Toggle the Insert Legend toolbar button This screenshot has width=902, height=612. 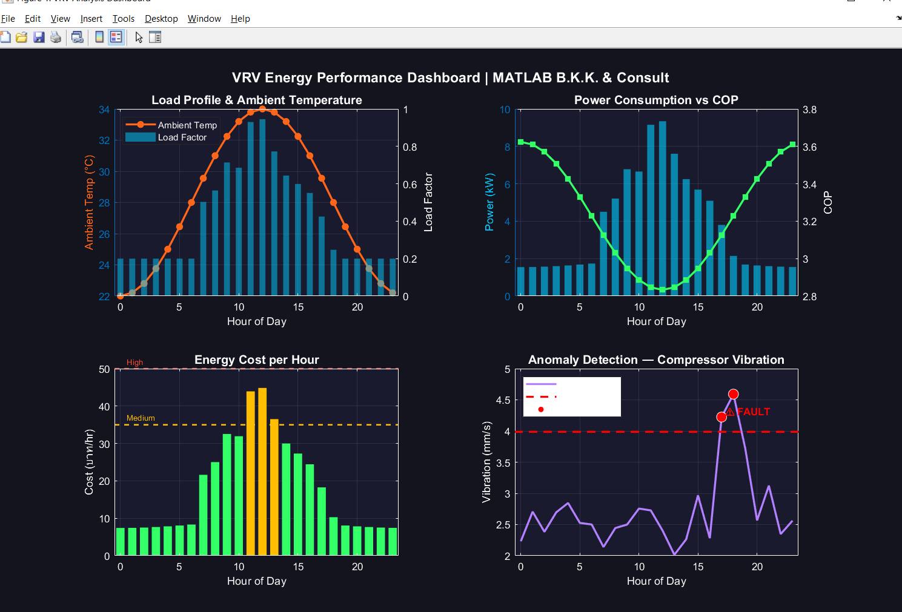(116, 38)
